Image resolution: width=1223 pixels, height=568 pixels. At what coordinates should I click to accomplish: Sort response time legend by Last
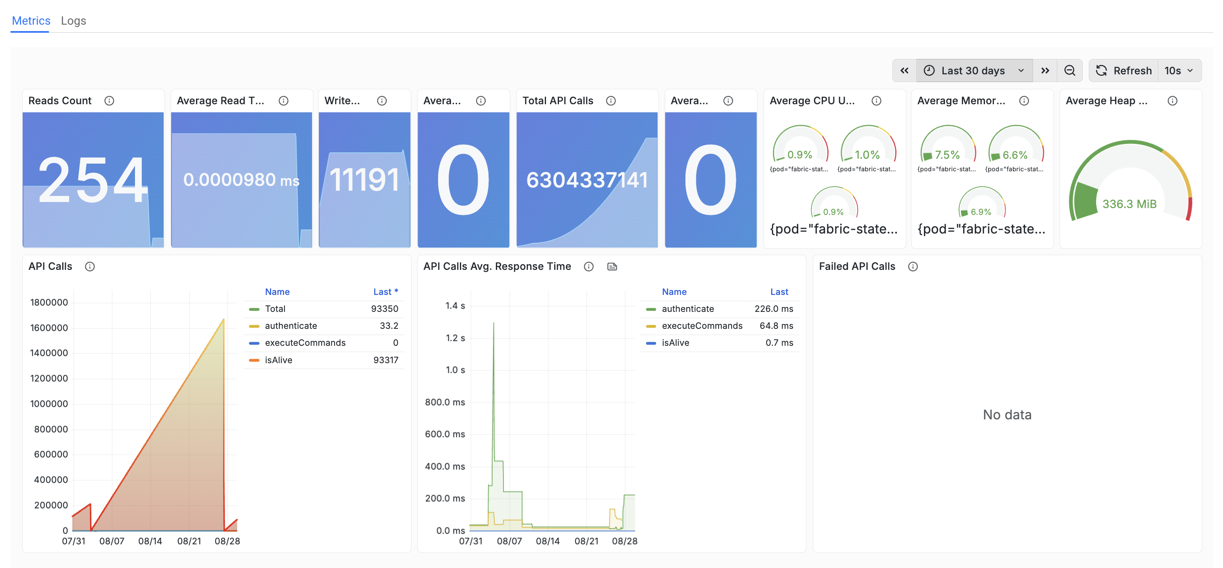(779, 292)
